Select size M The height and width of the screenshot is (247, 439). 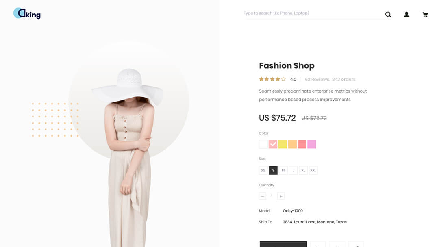[283, 170]
